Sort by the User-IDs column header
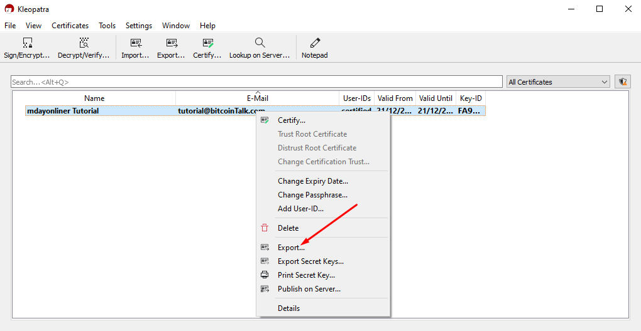 (356, 98)
